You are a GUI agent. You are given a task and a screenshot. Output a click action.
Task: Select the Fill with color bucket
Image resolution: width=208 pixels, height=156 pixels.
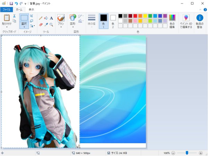click(x=46, y=18)
